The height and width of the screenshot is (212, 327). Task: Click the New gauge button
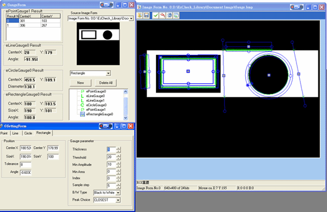tap(81, 83)
